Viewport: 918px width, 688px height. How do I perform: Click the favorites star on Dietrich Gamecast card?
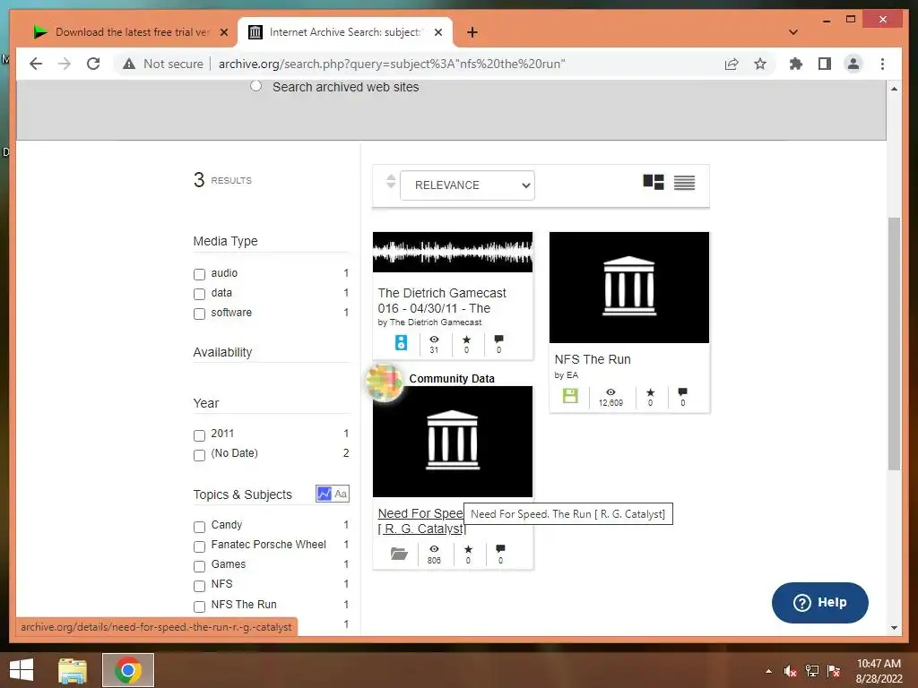(466, 340)
